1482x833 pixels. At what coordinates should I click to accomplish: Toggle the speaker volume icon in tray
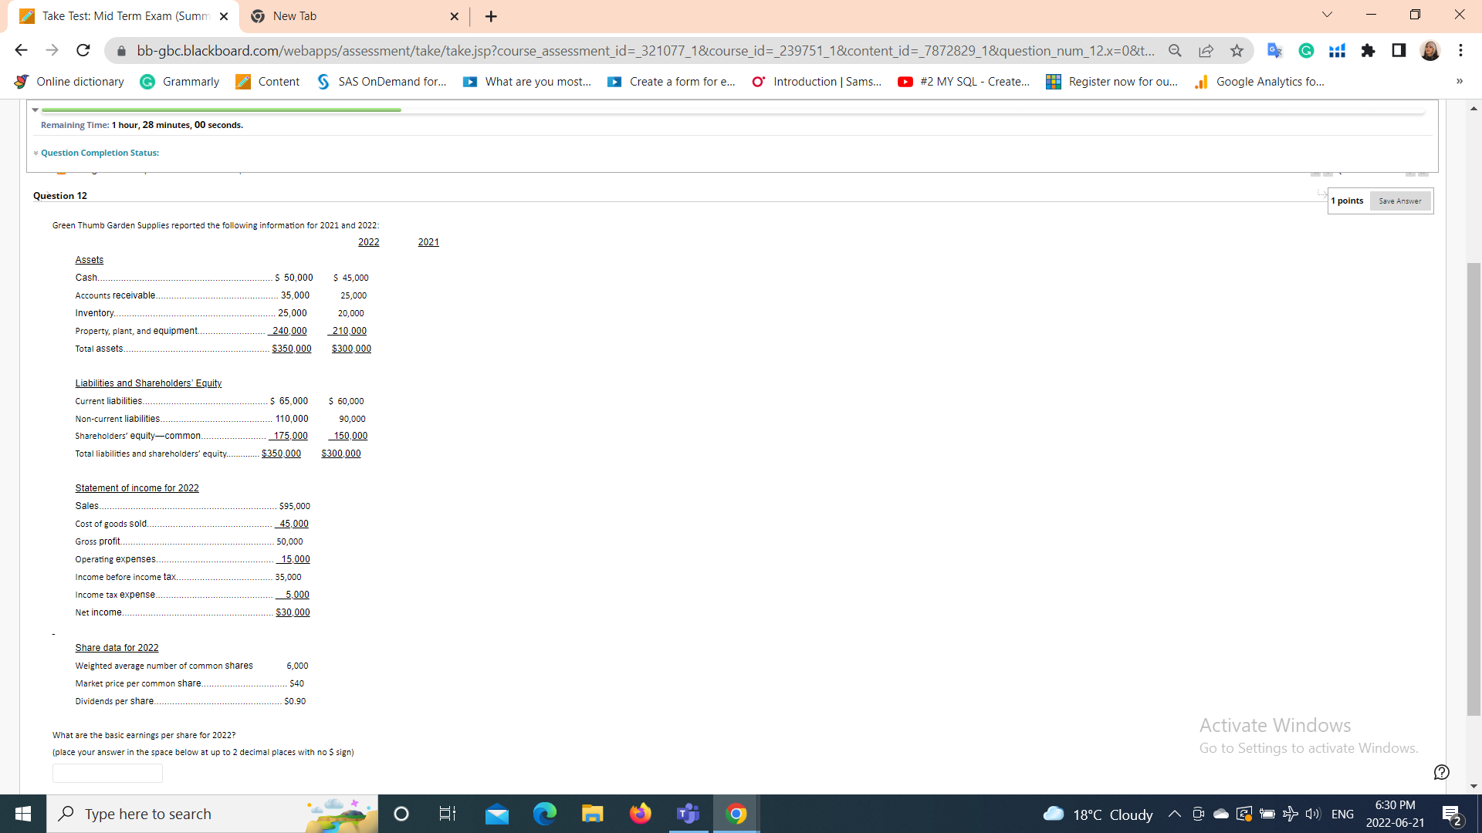pos(1313,814)
